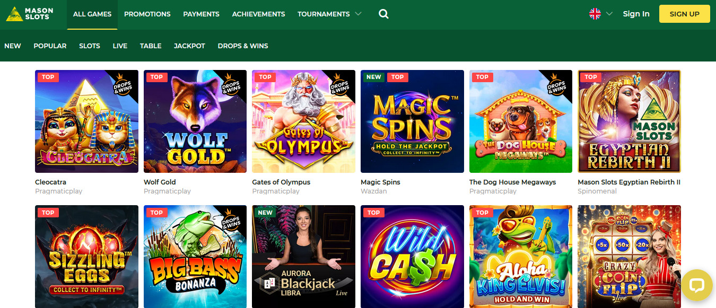Open the Gates of Olympus thumbnail
This screenshot has height=308, width=716.
coord(303,121)
